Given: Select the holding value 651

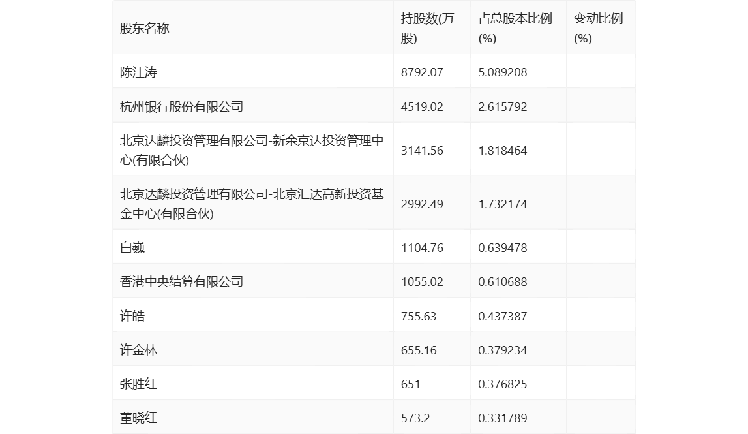Looking at the screenshot, I should click(411, 384).
